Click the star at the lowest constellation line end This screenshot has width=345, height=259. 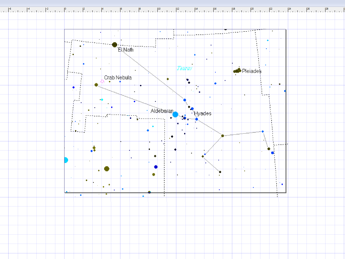[220, 172]
